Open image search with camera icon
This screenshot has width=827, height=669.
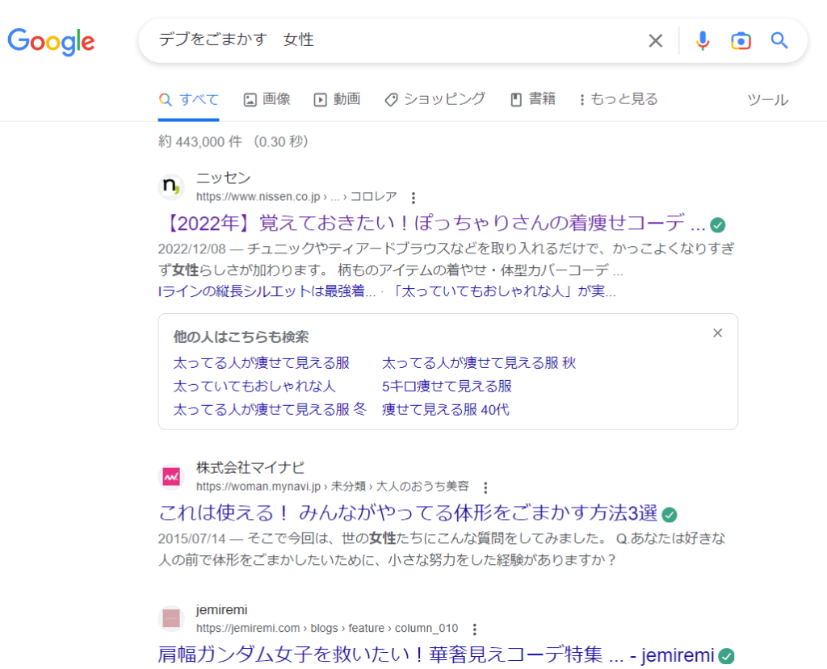741,40
